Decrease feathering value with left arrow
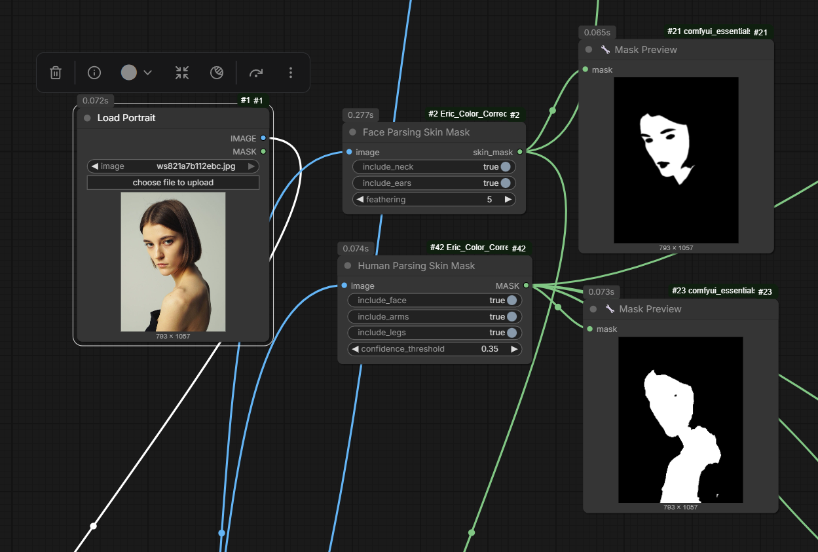 point(359,200)
